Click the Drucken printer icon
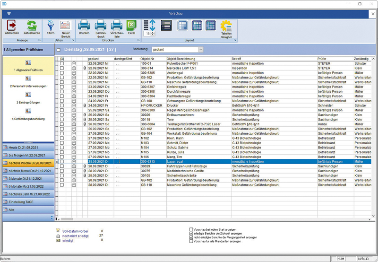 pos(84,26)
